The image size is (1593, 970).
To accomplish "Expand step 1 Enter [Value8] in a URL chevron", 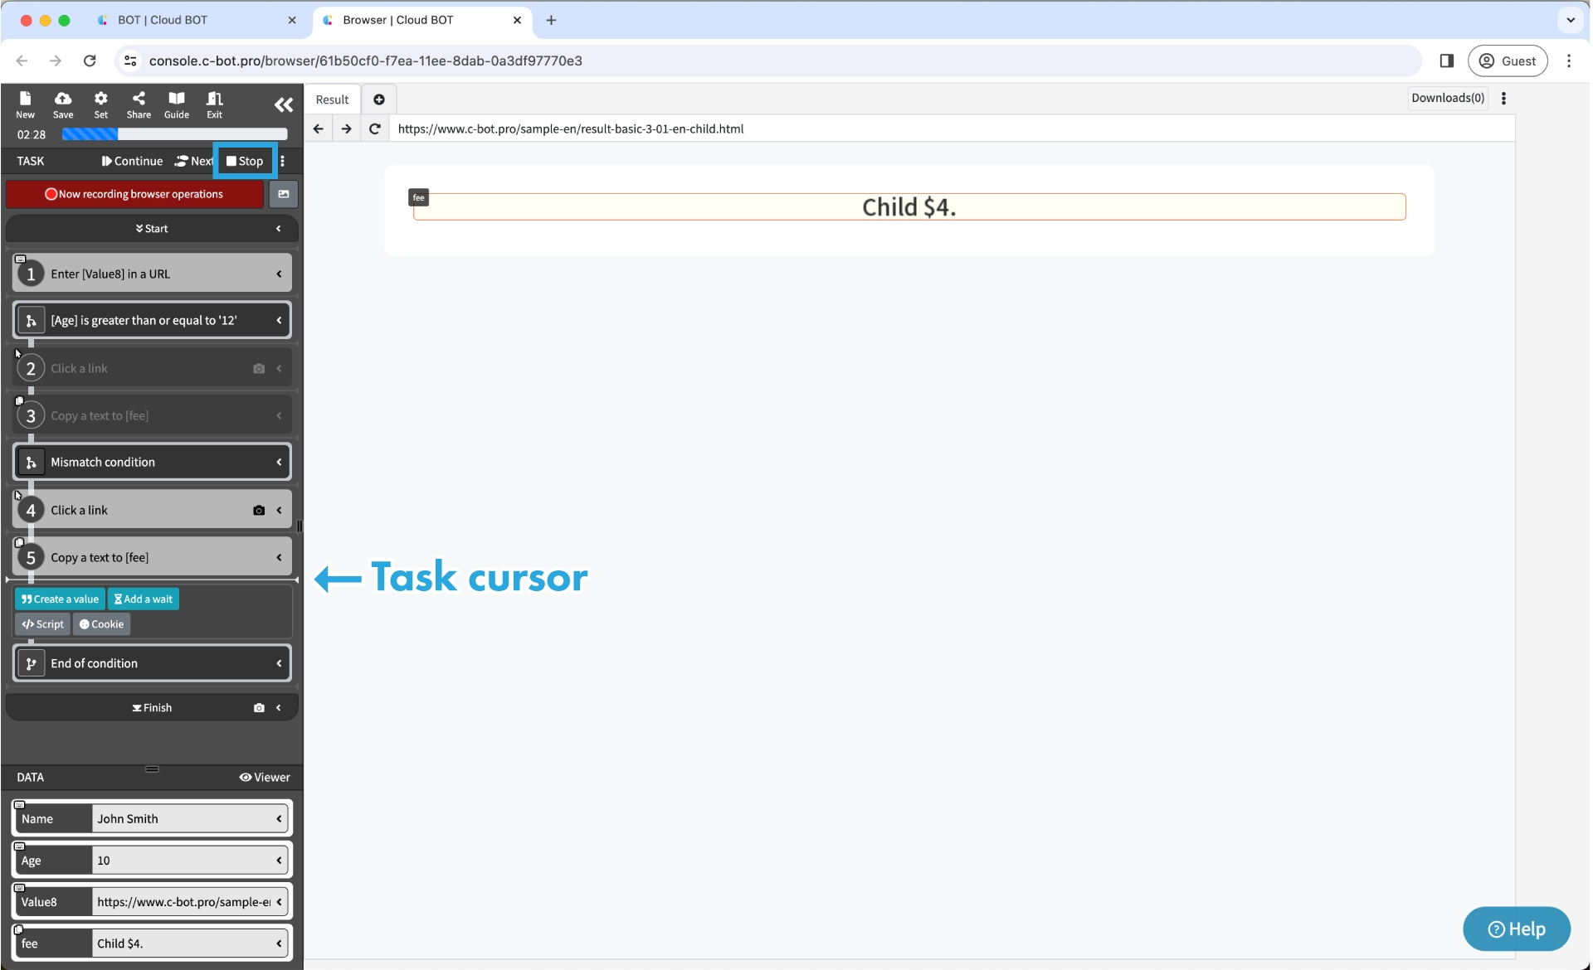I will [279, 274].
